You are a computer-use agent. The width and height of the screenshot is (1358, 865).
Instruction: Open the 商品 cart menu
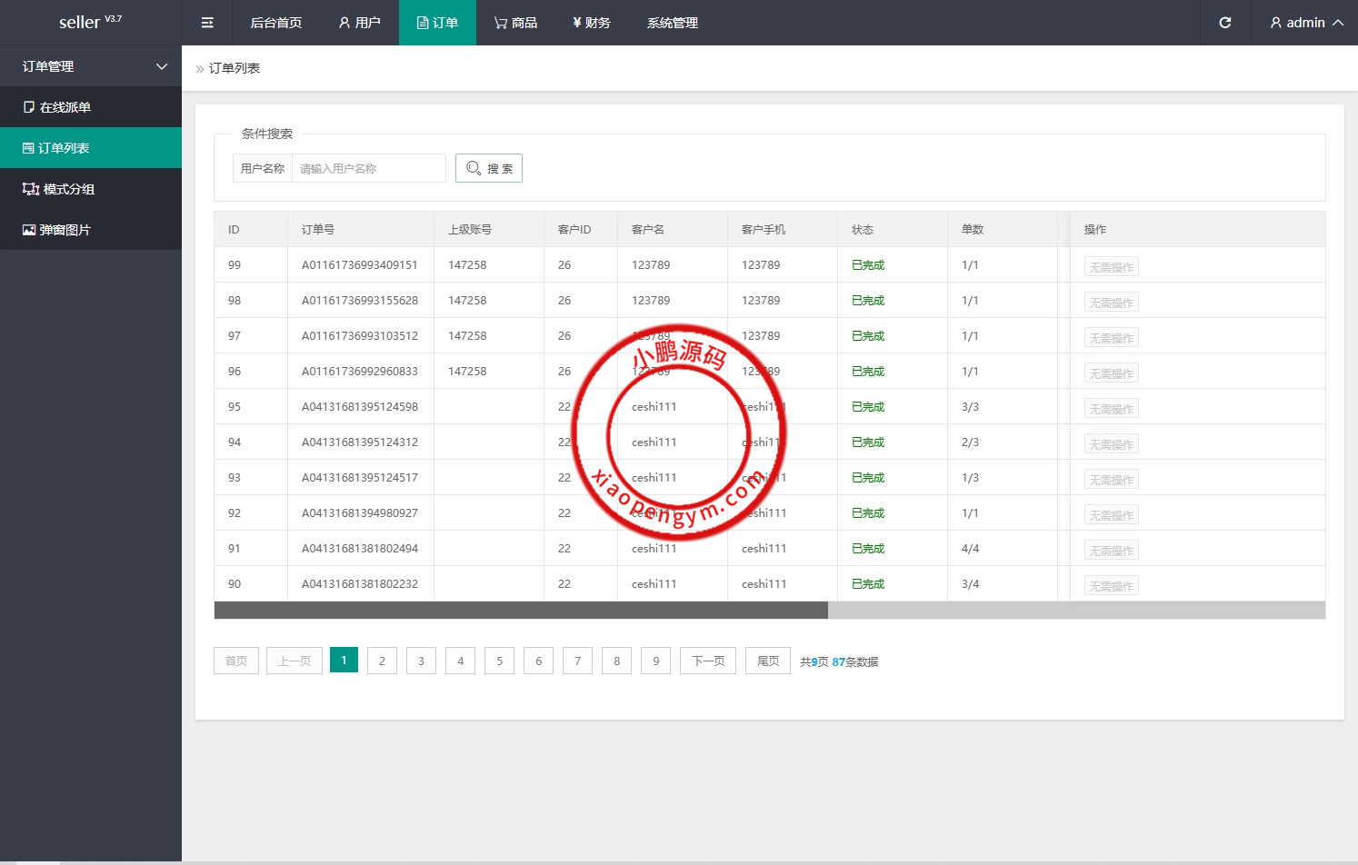coord(515,23)
